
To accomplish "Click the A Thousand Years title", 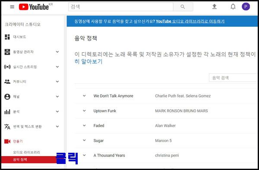I will [109, 155].
